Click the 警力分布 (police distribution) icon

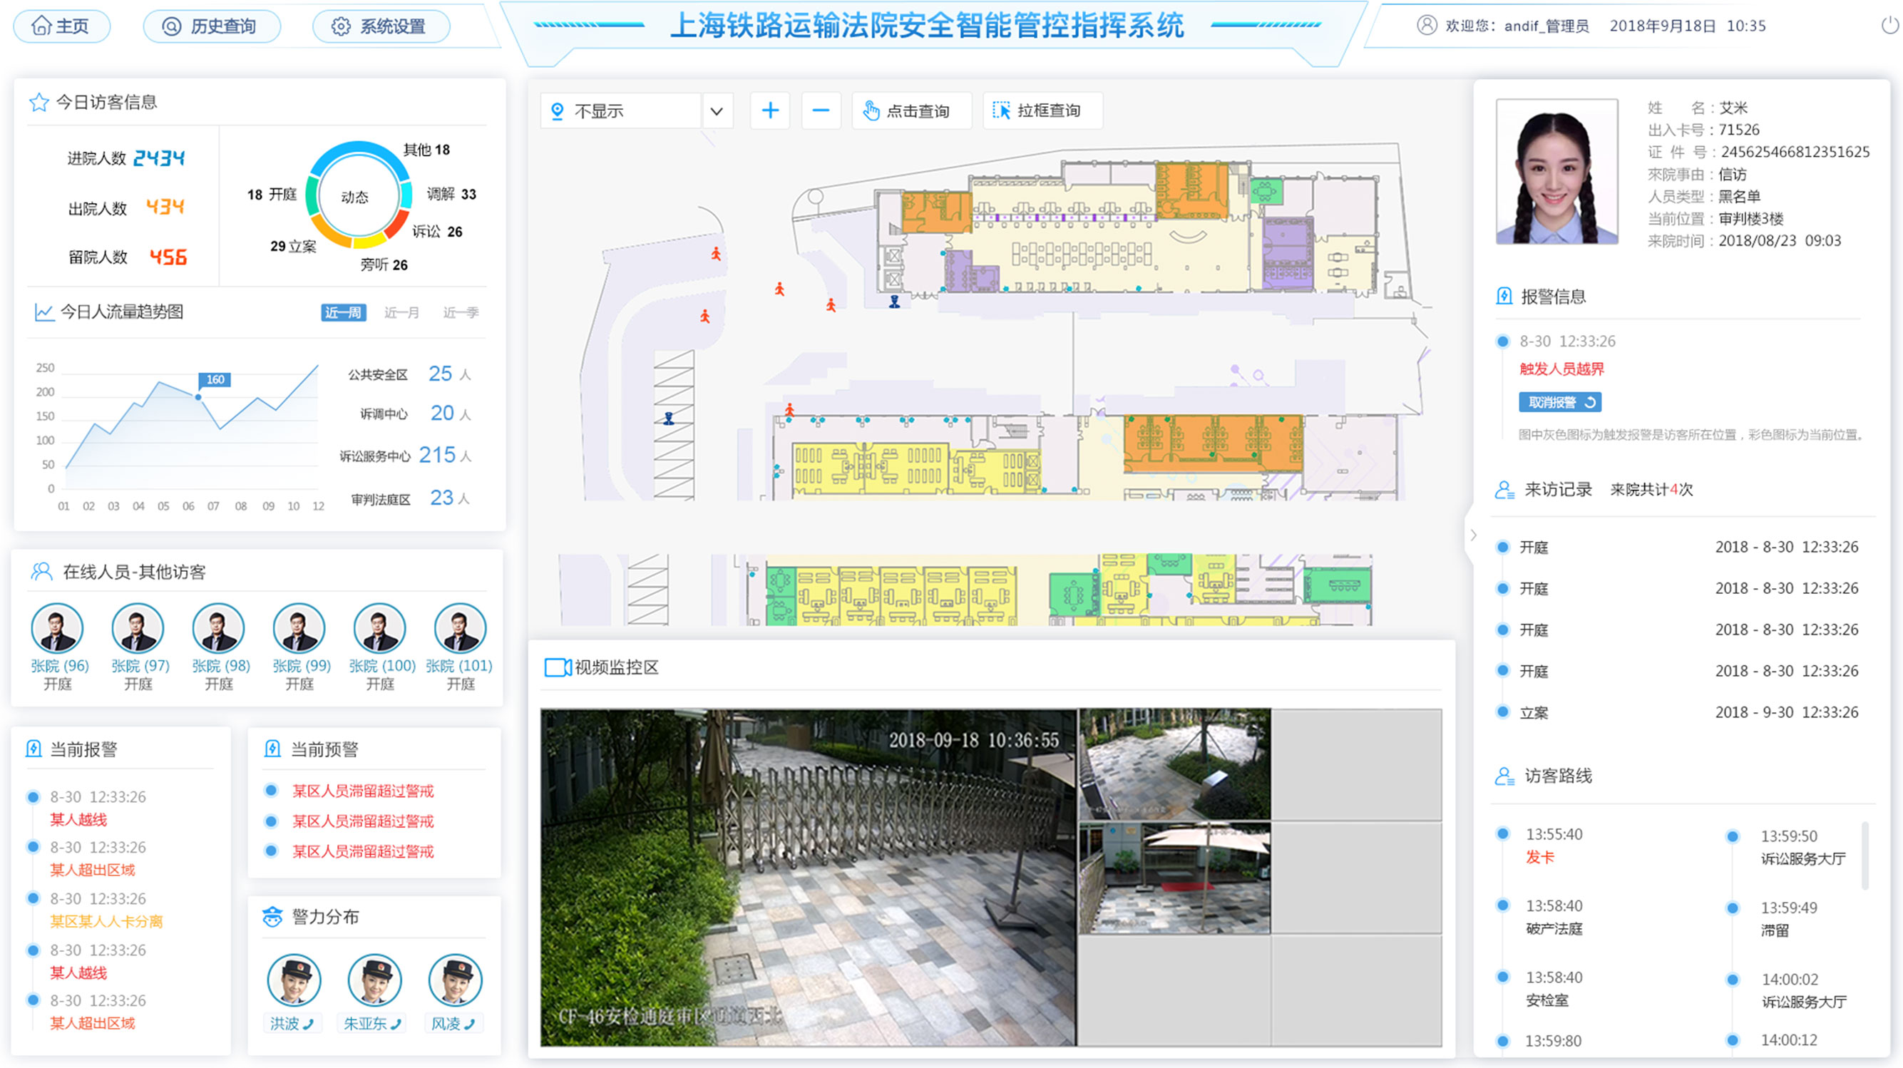(x=270, y=919)
